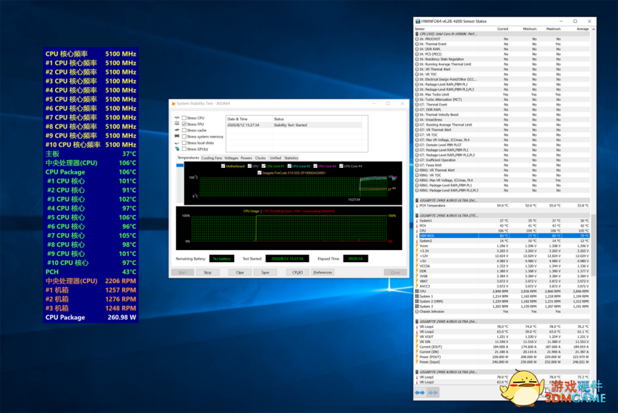618x413 pixels.
Task: Click the drive icon beside Stress local disks
Action: (177, 143)
